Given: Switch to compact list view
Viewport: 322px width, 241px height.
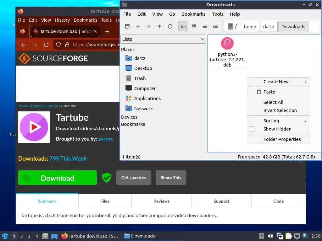Looking at the screenshot, I should (204, 26).
